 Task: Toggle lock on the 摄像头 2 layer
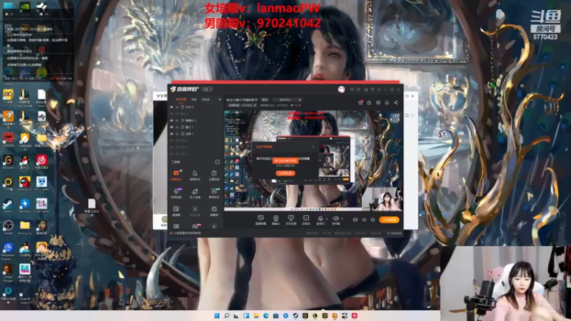coord(177,121)
